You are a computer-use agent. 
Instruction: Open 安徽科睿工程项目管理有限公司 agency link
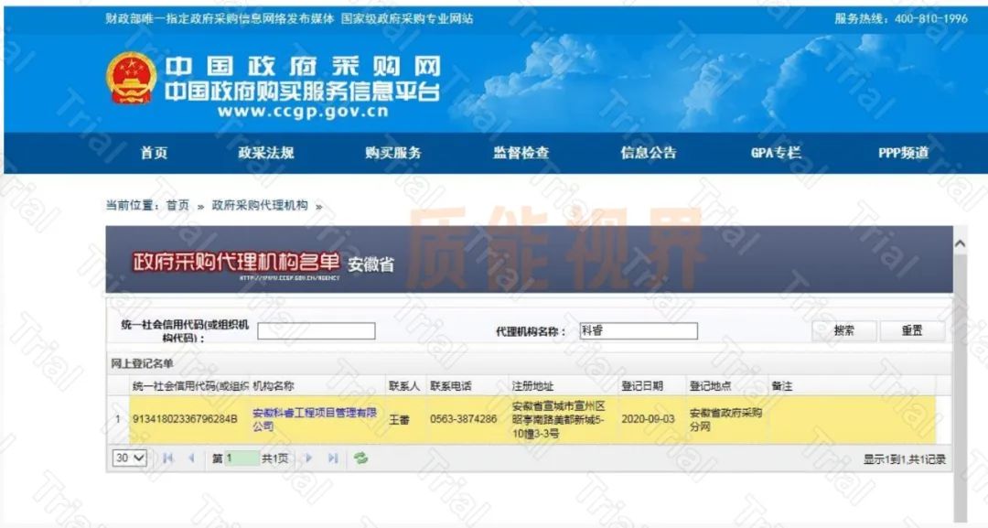(315, 419)
